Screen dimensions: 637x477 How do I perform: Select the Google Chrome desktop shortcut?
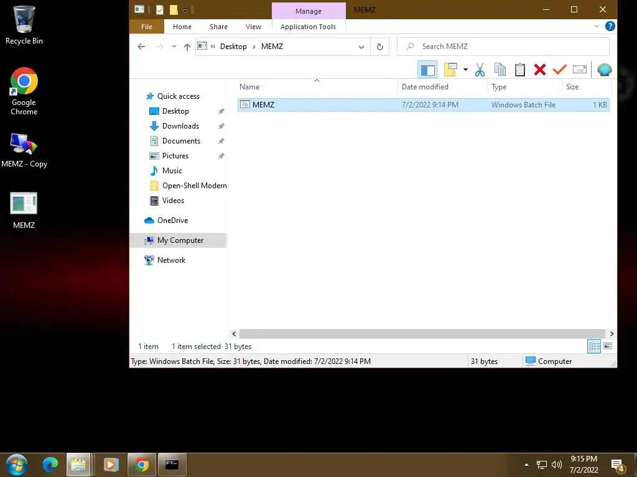24,92
